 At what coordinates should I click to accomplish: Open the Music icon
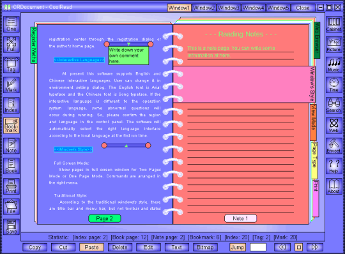tap(333, 64)
